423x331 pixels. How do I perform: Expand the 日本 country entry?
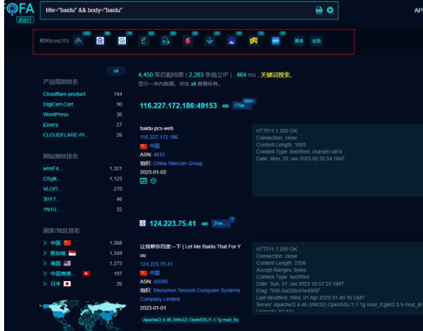coord(45,284)
